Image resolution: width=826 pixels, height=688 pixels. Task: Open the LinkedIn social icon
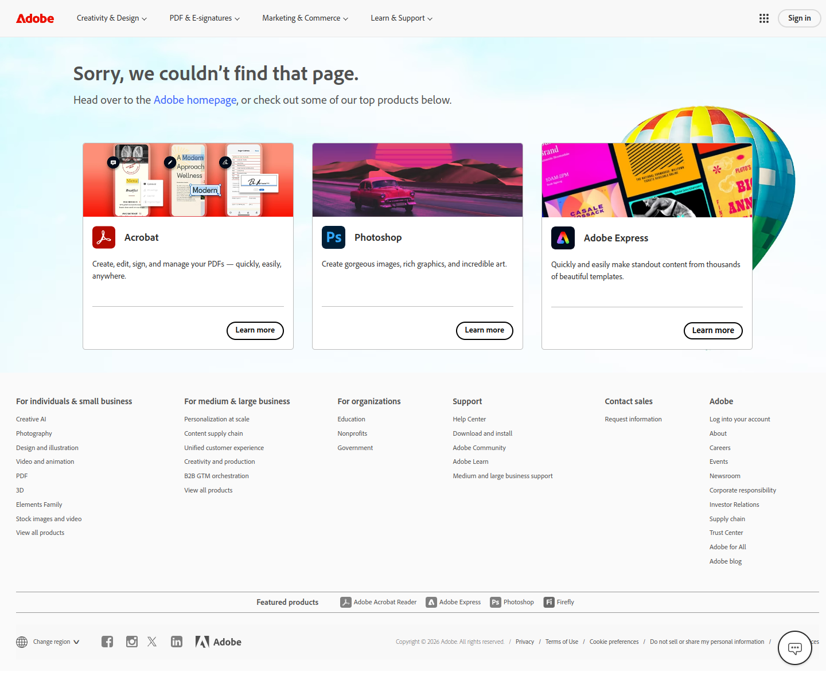tap(177, 642)
